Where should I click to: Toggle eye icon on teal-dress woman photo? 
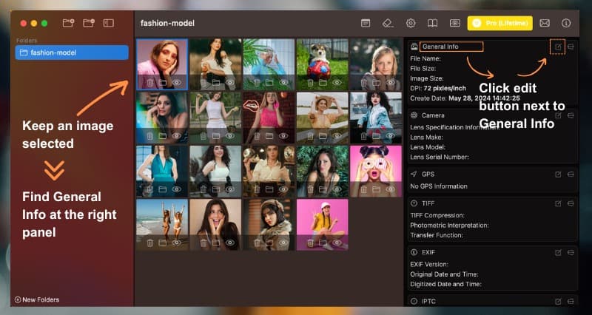point(176,189)
